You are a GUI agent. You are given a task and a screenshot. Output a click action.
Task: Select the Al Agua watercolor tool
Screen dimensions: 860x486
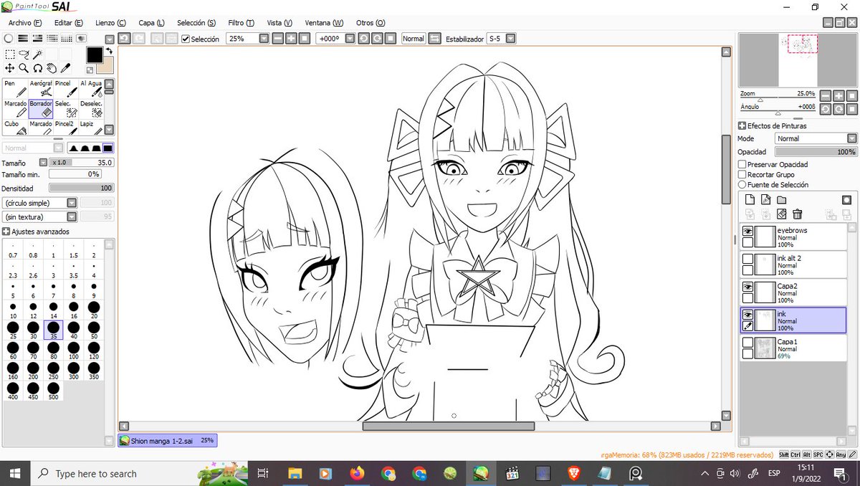click(x=91, y=88)
